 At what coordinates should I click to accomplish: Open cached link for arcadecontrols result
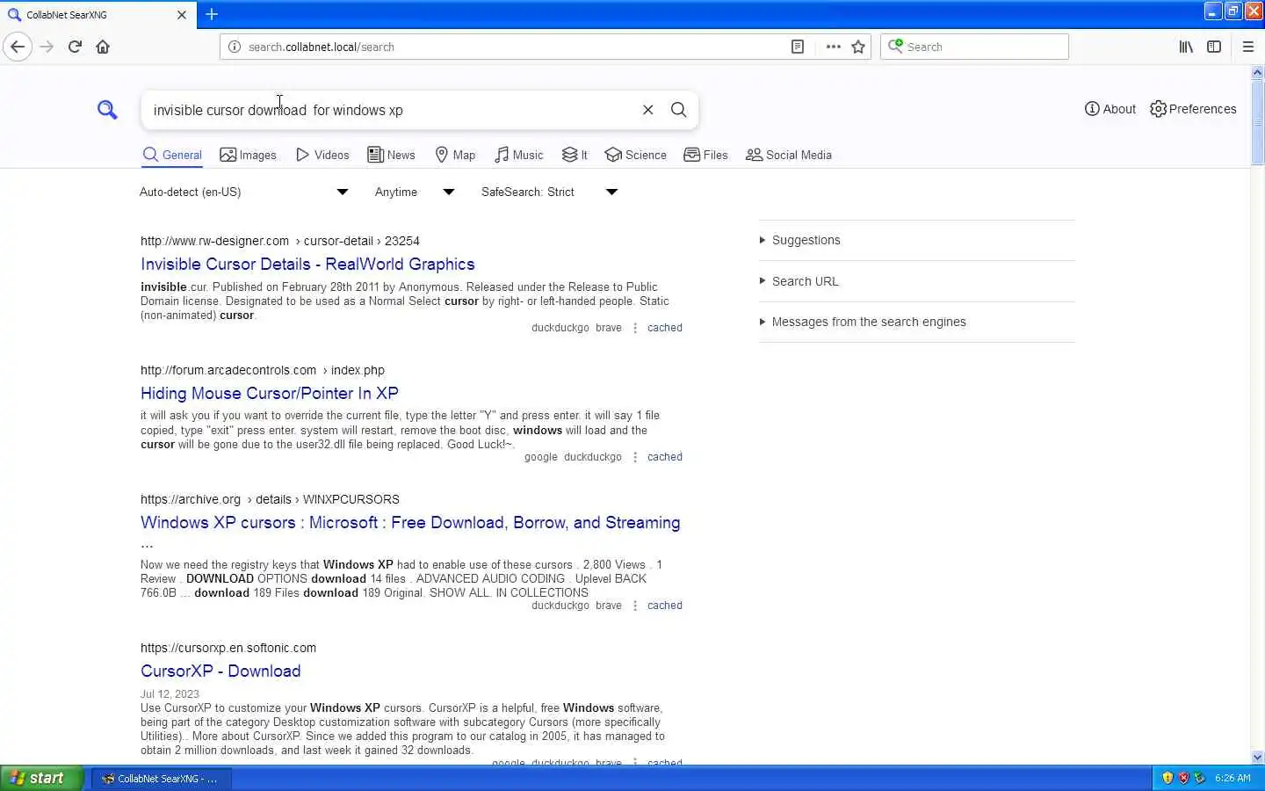click(x=664, y=457)
